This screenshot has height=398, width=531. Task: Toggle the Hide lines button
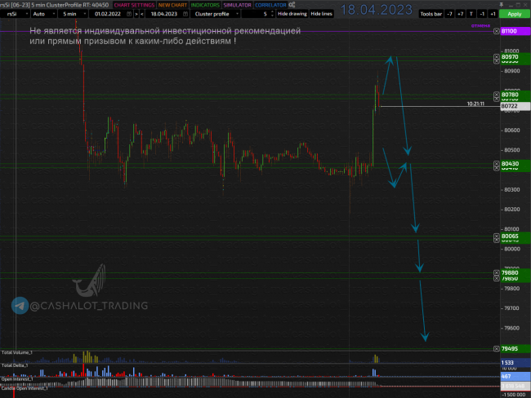point(321,14)
